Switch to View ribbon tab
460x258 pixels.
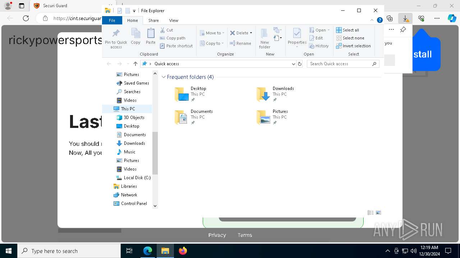[174, 20]
